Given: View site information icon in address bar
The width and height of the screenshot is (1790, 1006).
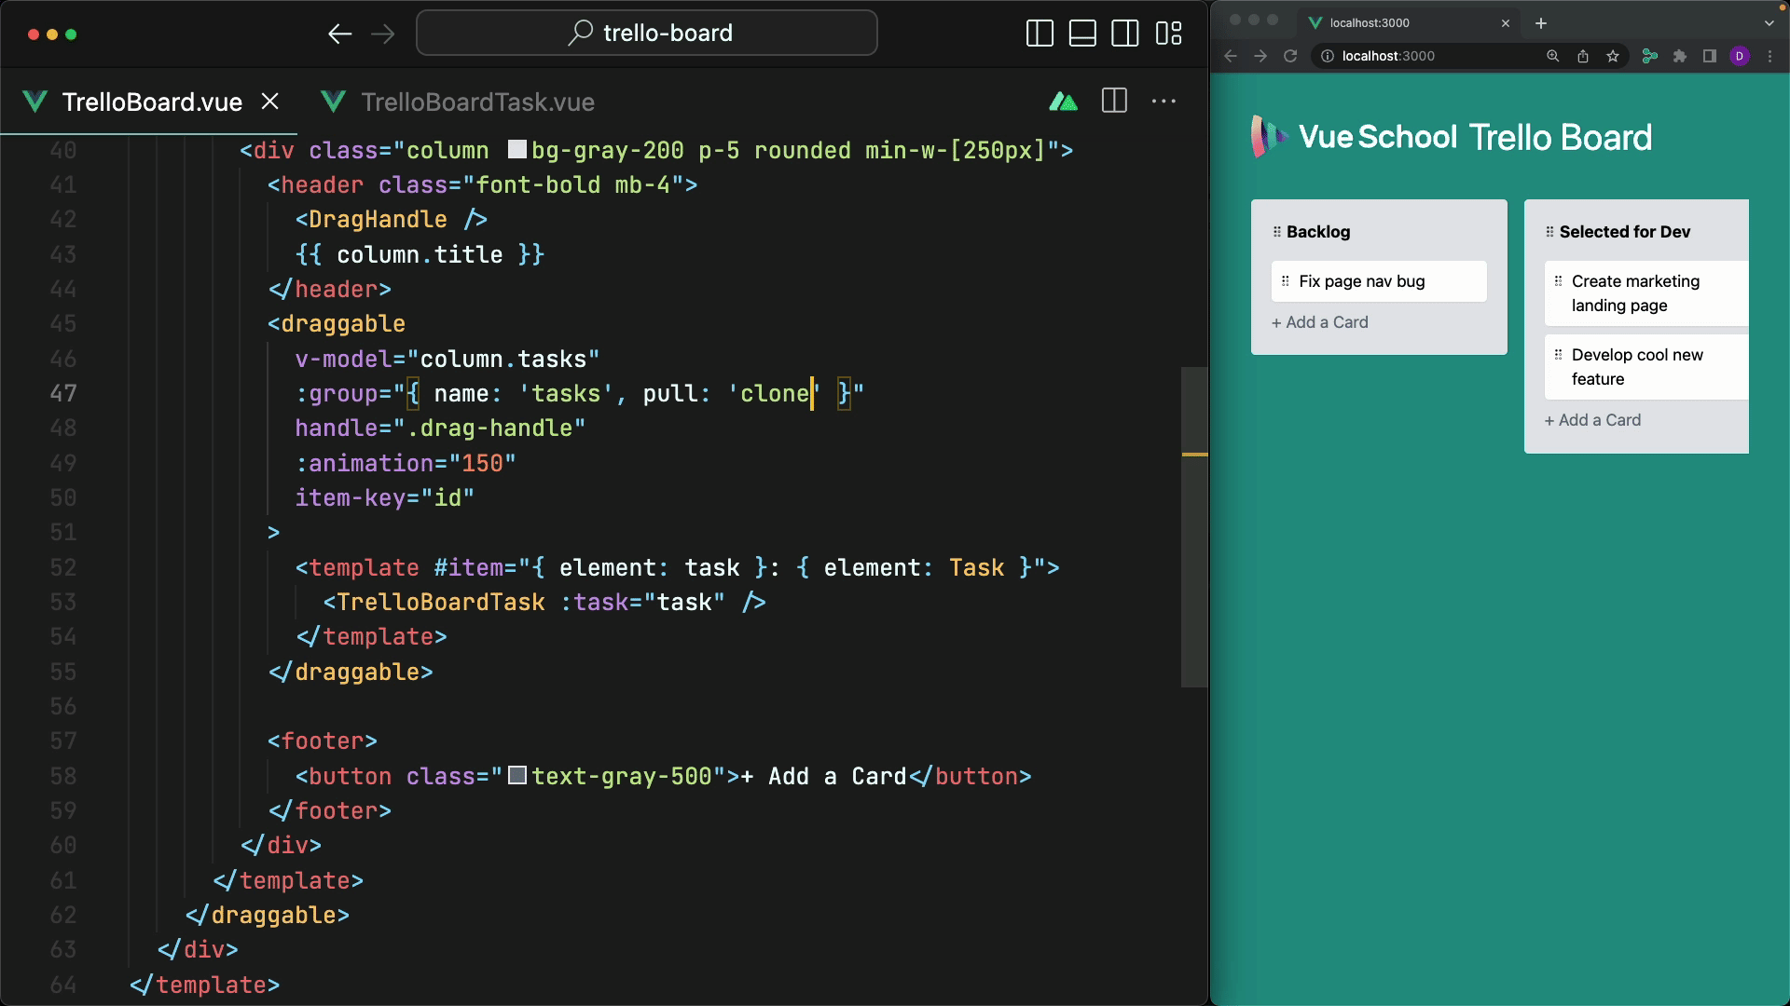Looking at the screenshot, I should [x=1328, y=56].
